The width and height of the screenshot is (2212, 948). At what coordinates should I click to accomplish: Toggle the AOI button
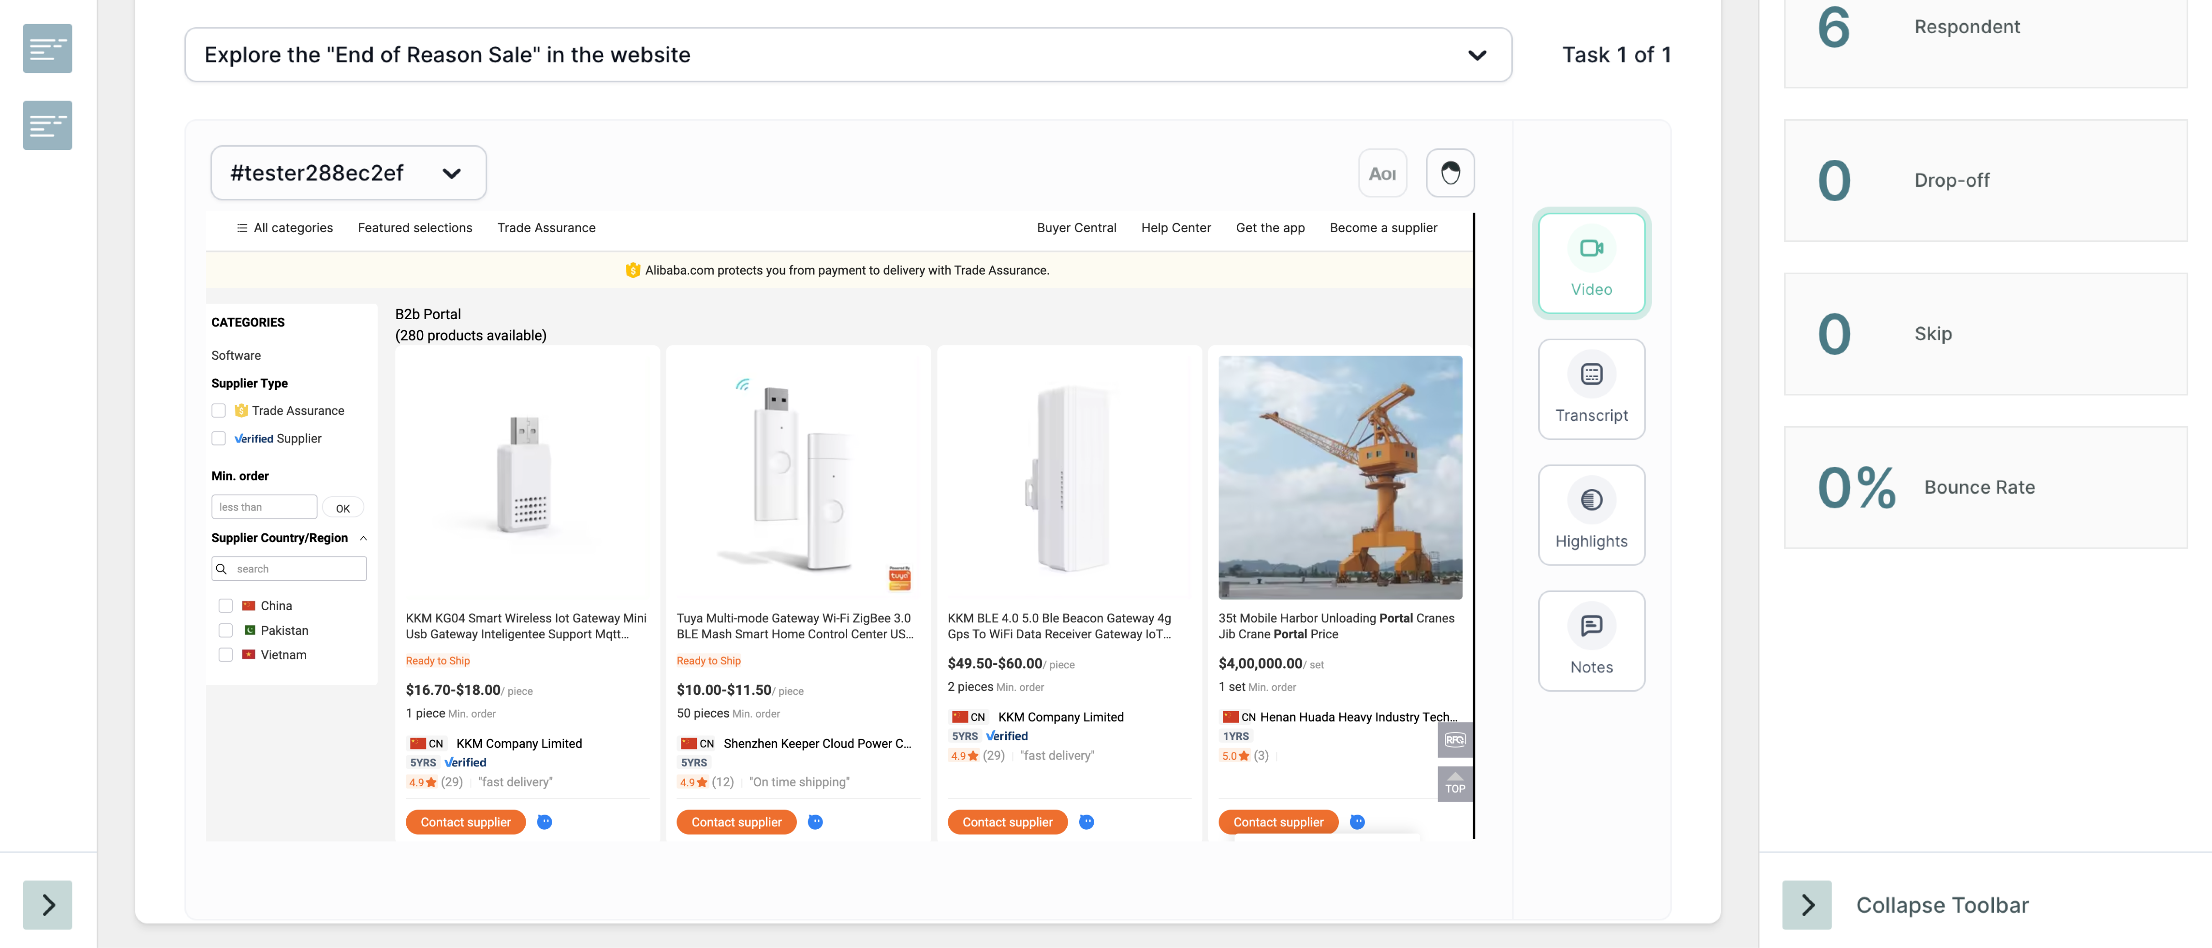pyautogui.click(x=1382, y=173)
